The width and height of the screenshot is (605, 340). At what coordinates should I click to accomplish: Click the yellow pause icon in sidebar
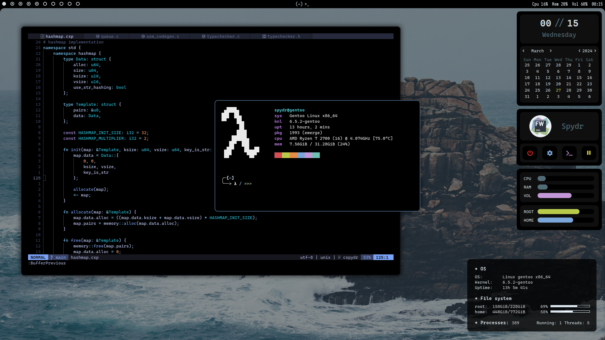pos(589,153)
